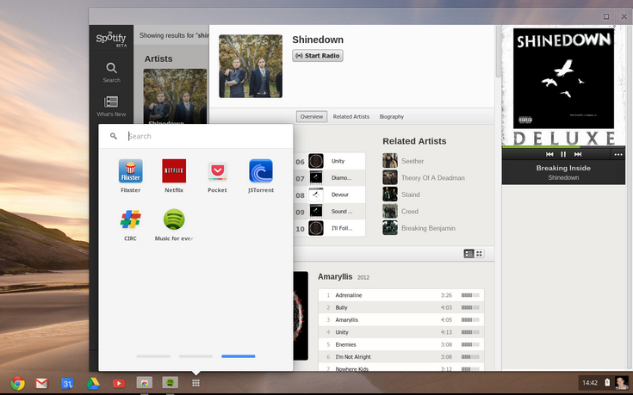This screenshot has width=633, height=395.
Task: Open Google Drive from the shelf
Action: 93,383
